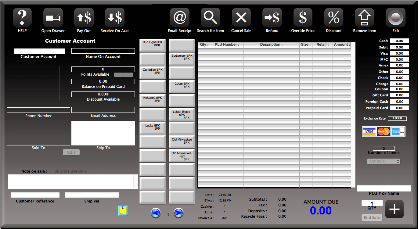The image size is (418, 229).
Task: Cancel the sale using the X icon
Action: [x=241, y=17]
